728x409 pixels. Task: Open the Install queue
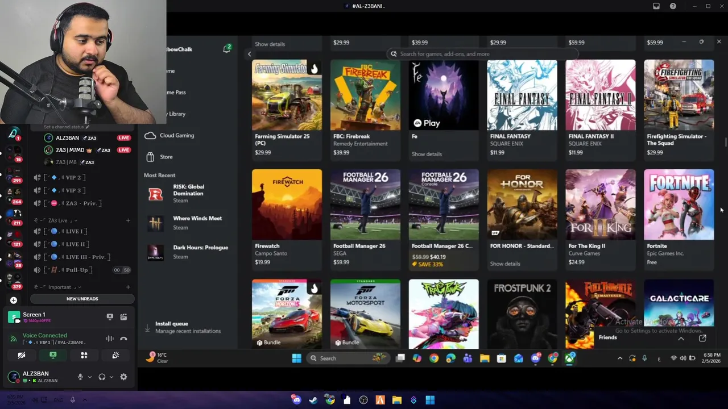point(183,327)
